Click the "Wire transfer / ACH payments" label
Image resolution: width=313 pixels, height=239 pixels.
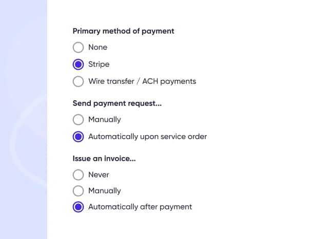[142, 81]
